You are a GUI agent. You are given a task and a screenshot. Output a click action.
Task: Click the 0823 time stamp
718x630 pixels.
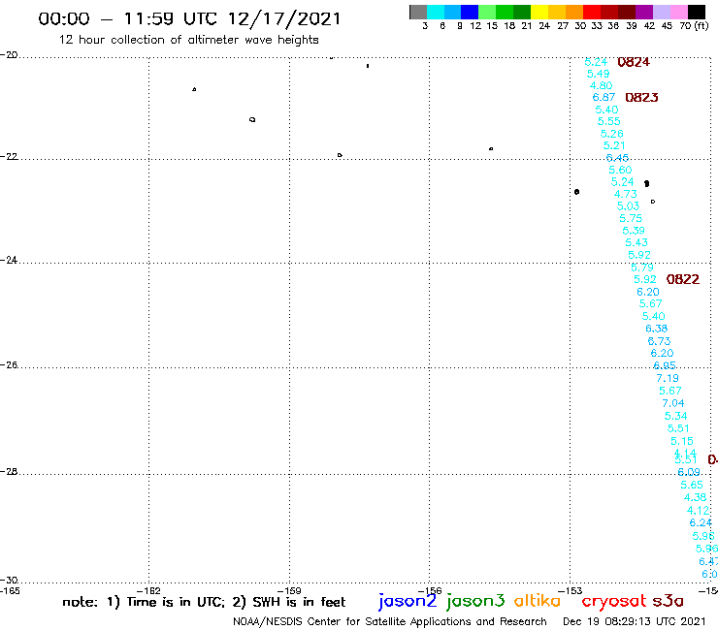click(641, 98)
